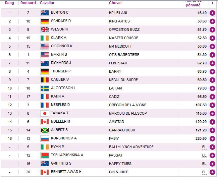Click Irish flag beside CLARK A
Viewport: 218px width, 180px height.
tap(45, 38)
